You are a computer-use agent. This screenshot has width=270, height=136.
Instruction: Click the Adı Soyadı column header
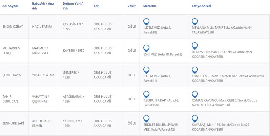10,6
